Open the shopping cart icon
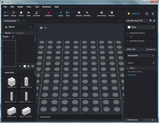Viewport: 159px width, 123px height. pos(147,14)
